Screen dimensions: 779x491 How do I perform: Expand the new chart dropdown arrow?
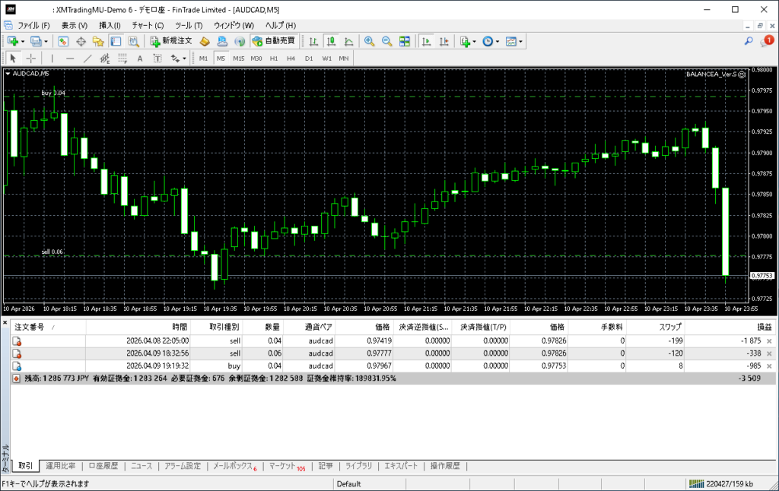(23, 41)
